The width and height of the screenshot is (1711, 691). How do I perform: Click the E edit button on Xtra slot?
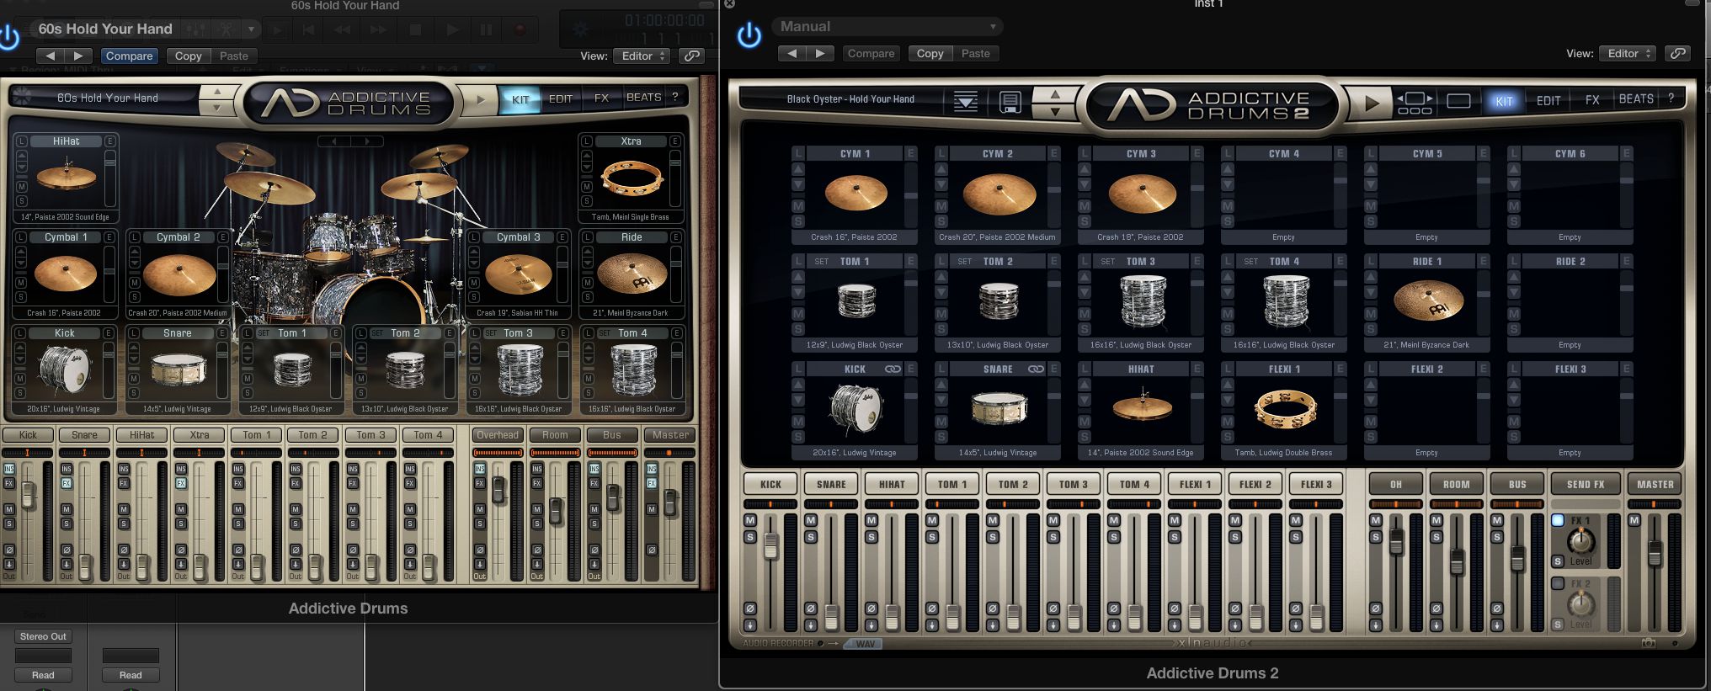click(x=674, y=141)
